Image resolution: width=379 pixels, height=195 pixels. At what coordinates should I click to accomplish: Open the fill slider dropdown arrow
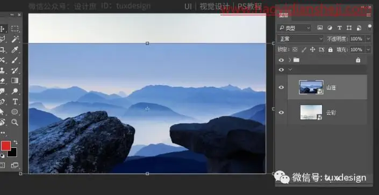pyautogui.click(x=368, y=50)
